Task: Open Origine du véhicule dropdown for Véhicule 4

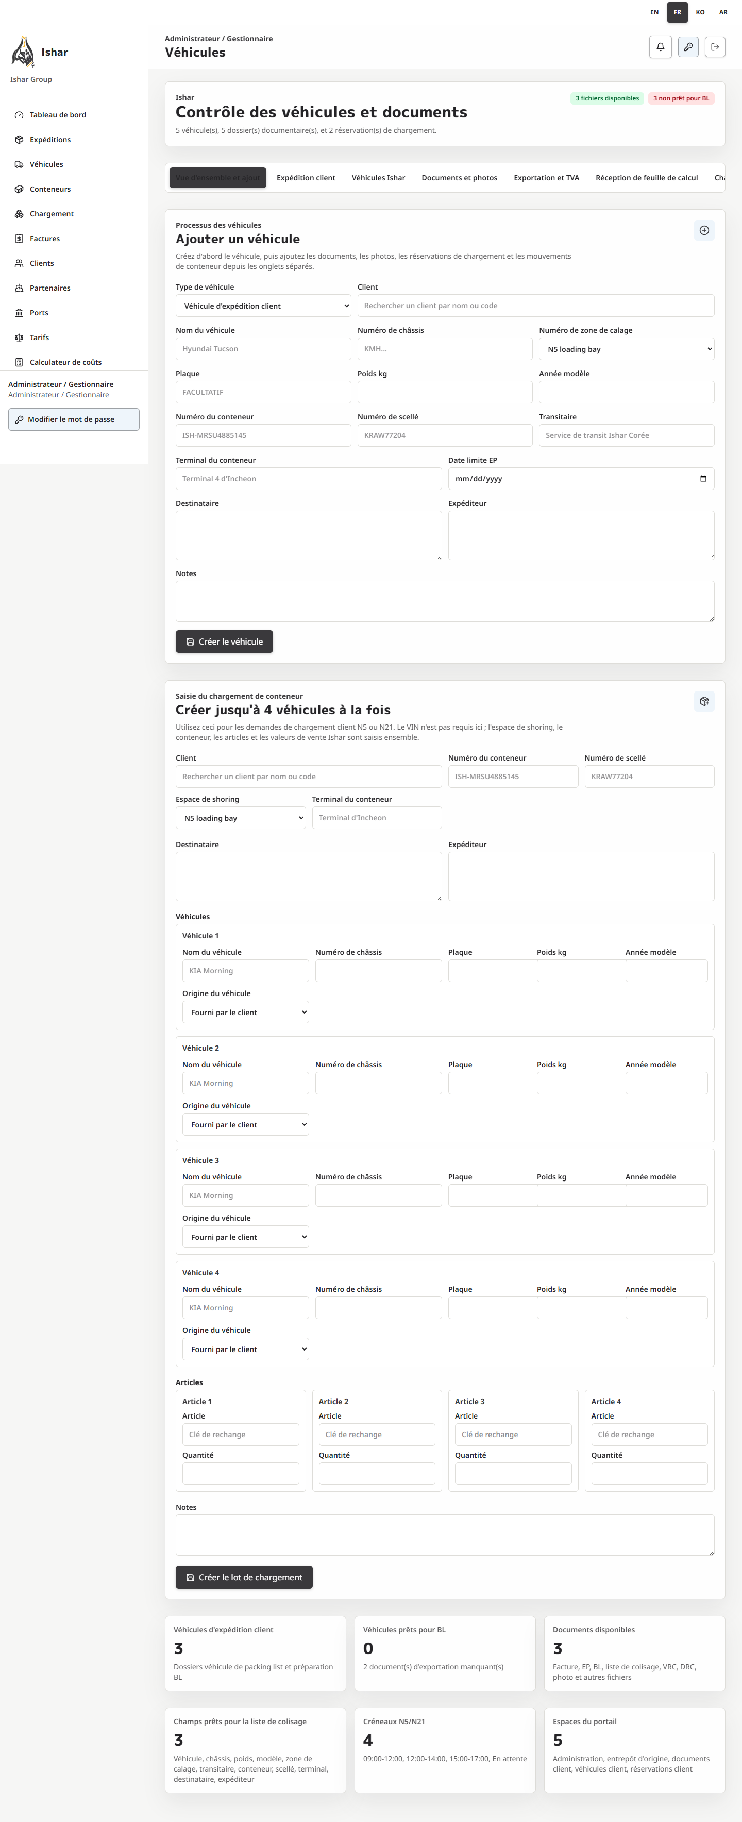Action: (245, 1349)
